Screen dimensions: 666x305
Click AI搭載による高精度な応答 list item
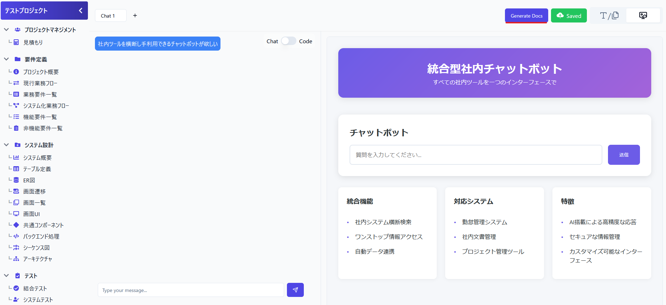pyautogui.click(x=603, y=222)
